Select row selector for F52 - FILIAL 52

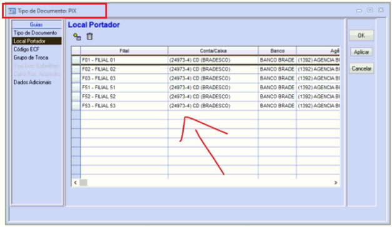pos(76,96)
